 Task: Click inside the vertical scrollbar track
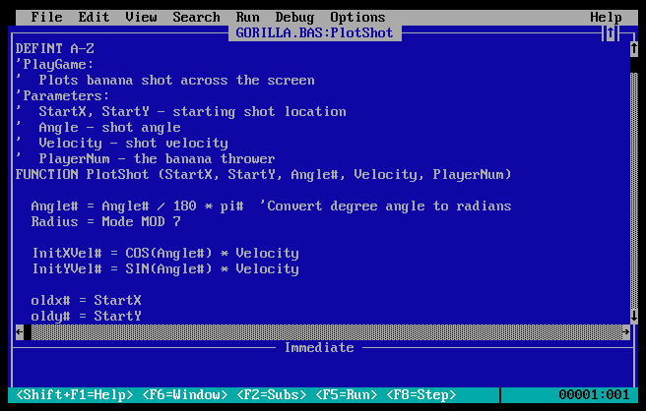click(x=633, y=189)
